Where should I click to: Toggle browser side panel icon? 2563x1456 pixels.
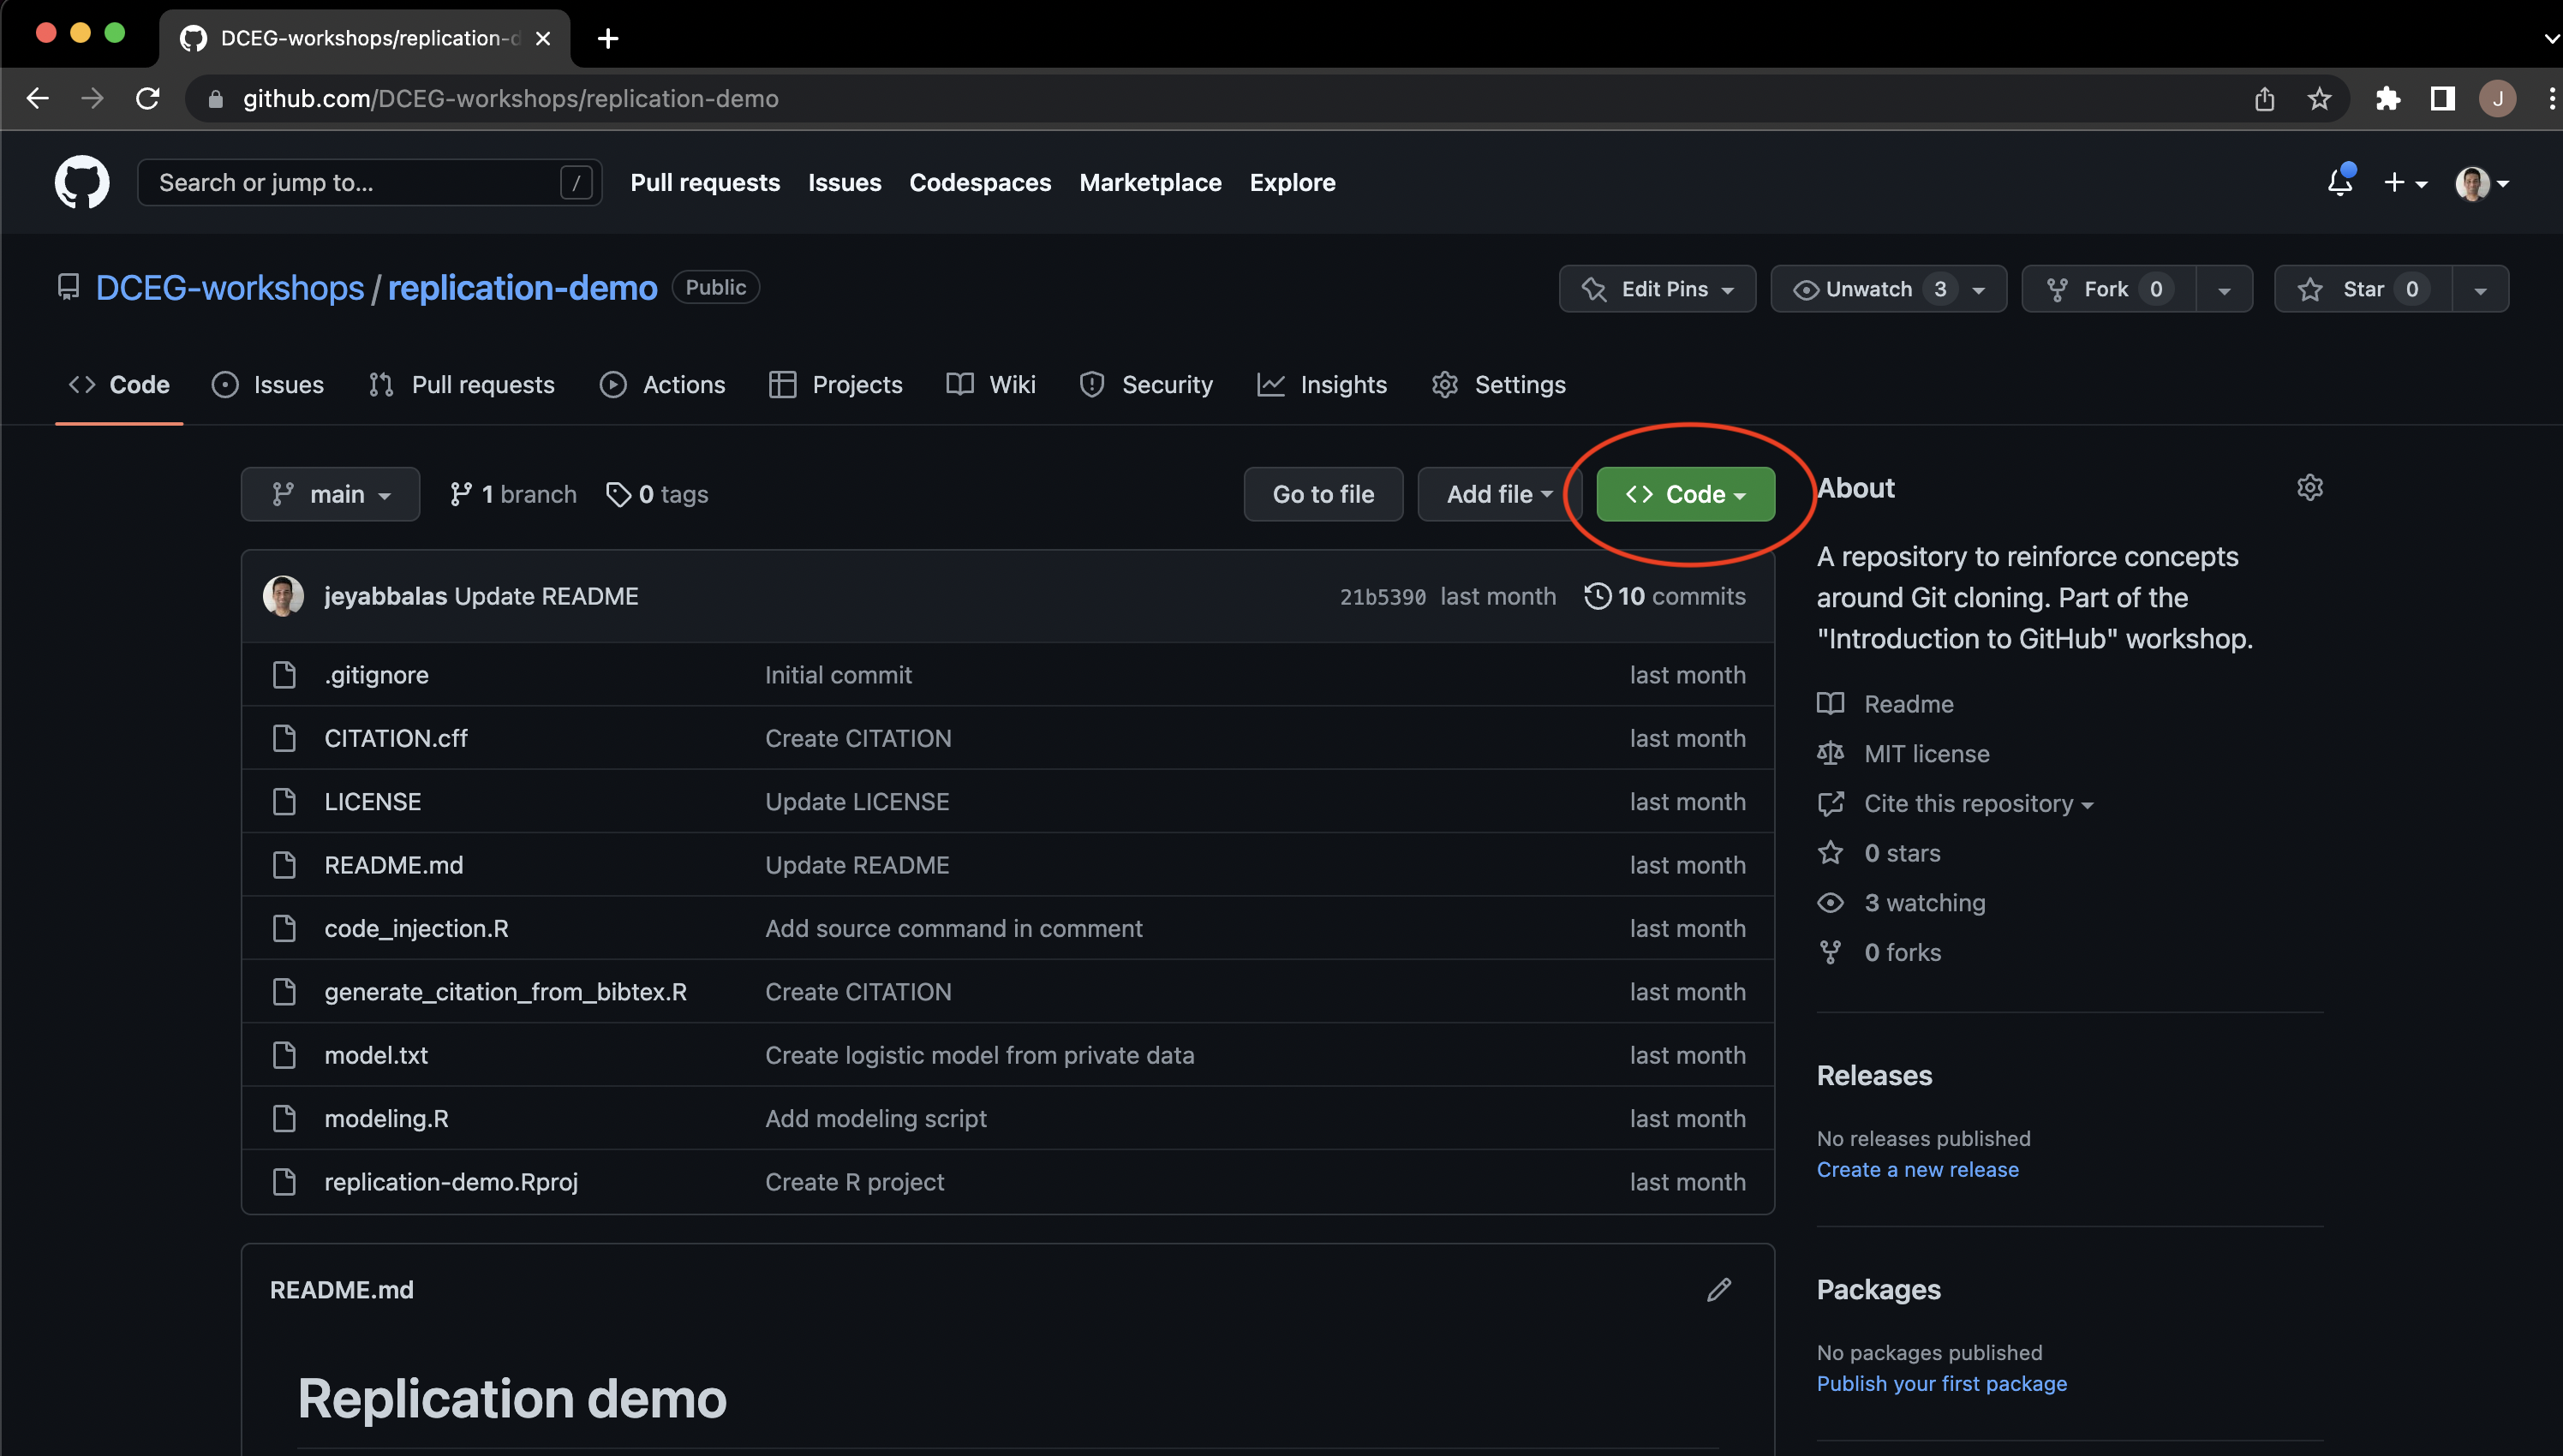[x=2442, y=98]
